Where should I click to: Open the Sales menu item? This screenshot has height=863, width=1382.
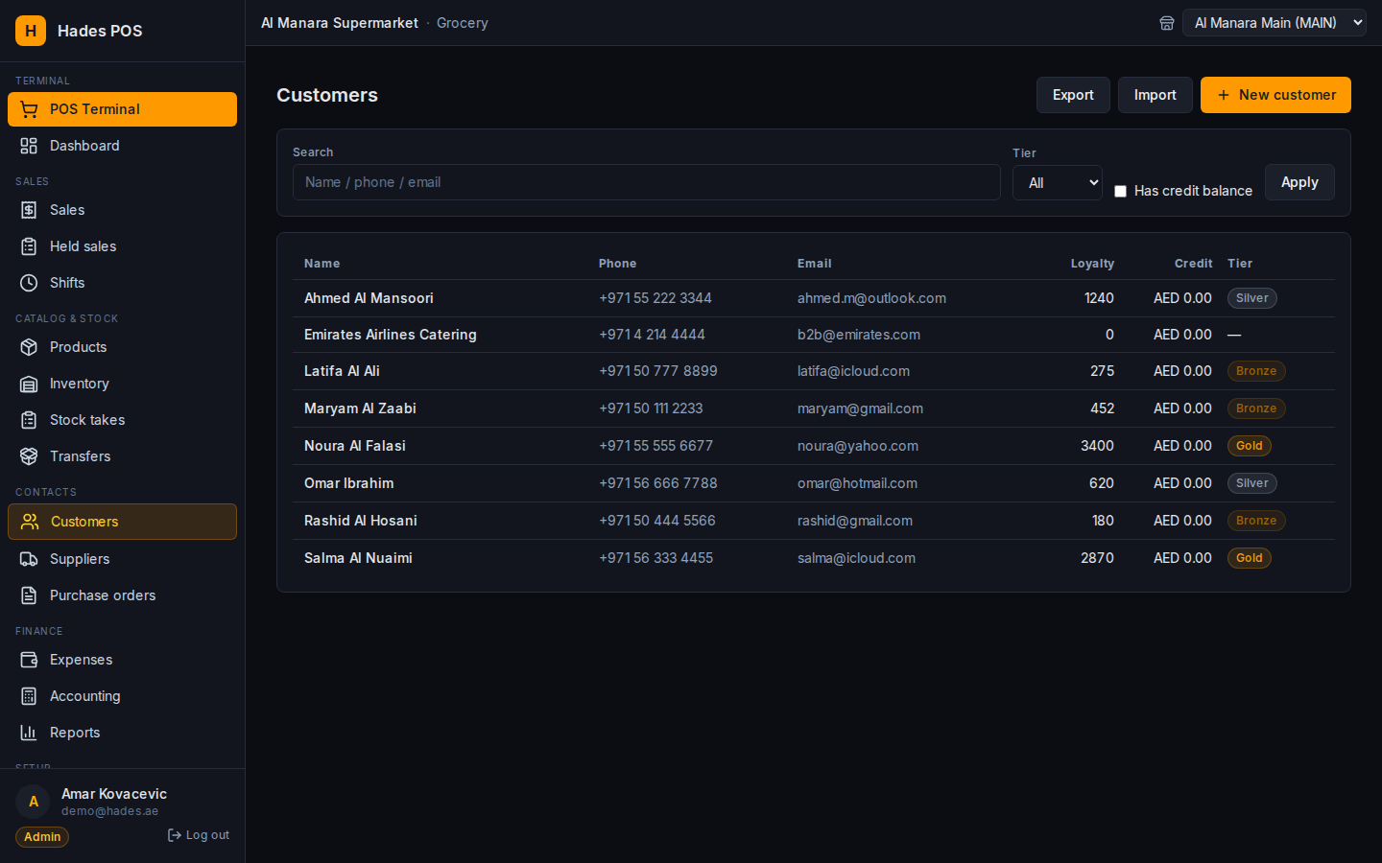[x=122, y=210]
